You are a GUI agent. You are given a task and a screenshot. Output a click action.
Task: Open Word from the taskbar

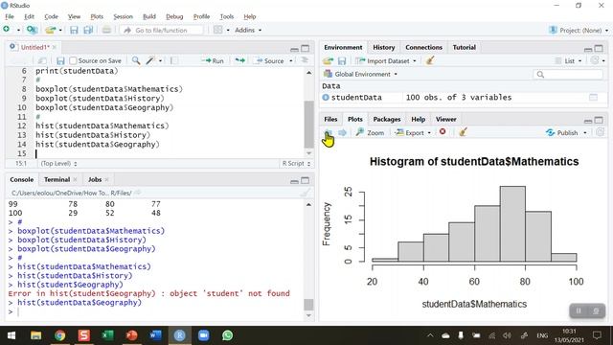155,335
